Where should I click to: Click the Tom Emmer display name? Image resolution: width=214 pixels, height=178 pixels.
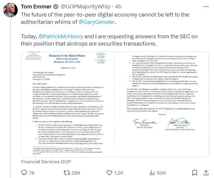pyautogui.click(x=36, y=6)
